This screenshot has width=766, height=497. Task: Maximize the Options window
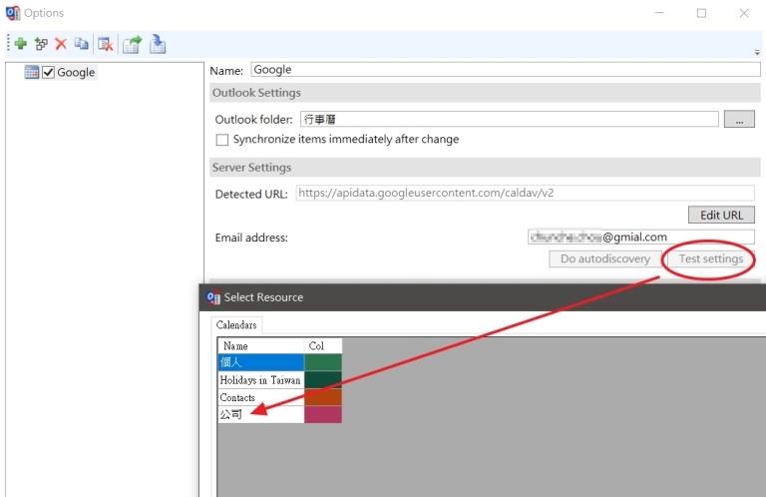click(701, 13)
